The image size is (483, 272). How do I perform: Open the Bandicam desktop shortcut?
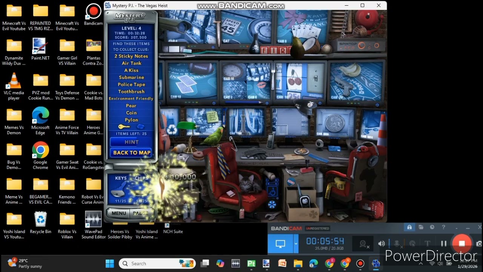click(93, 15)
